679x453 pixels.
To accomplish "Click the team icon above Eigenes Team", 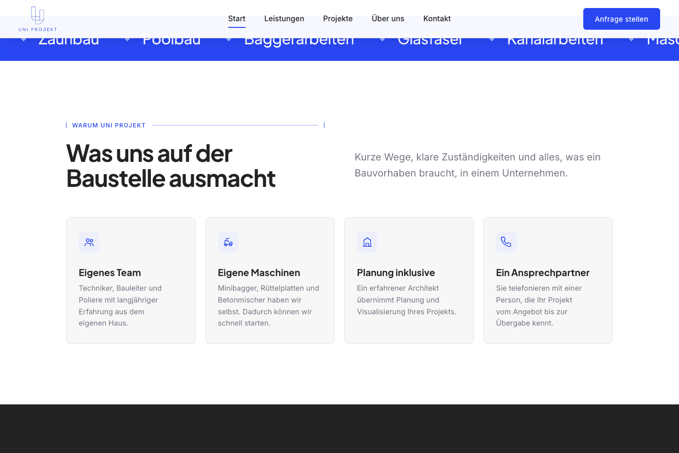I will [x=89, y=242].
